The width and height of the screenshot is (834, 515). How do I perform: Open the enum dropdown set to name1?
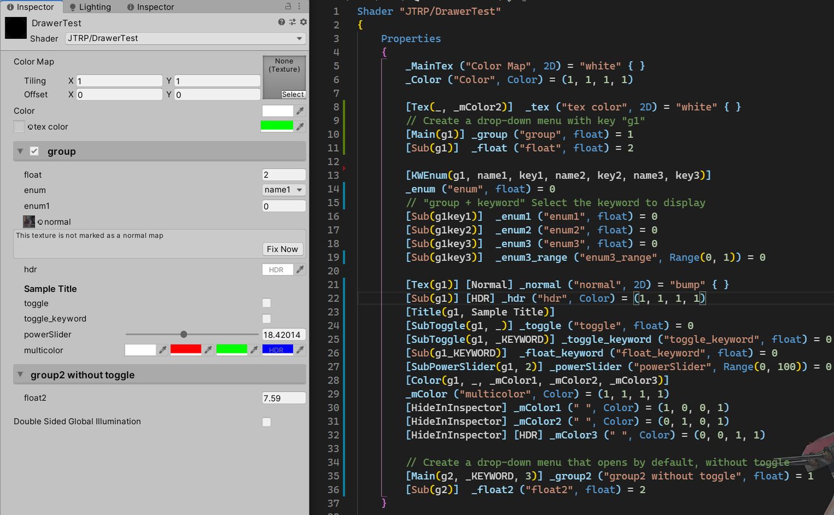click(284, 190)
